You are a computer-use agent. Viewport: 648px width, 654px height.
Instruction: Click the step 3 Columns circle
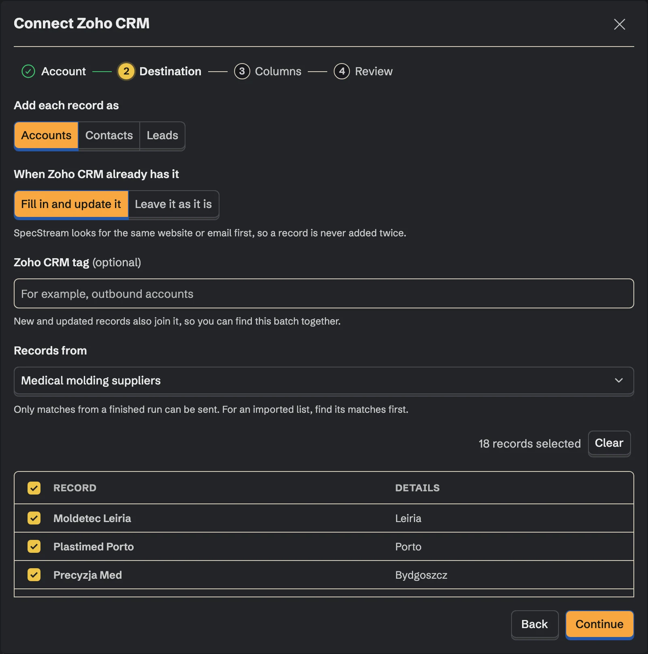tap(242, 71)
